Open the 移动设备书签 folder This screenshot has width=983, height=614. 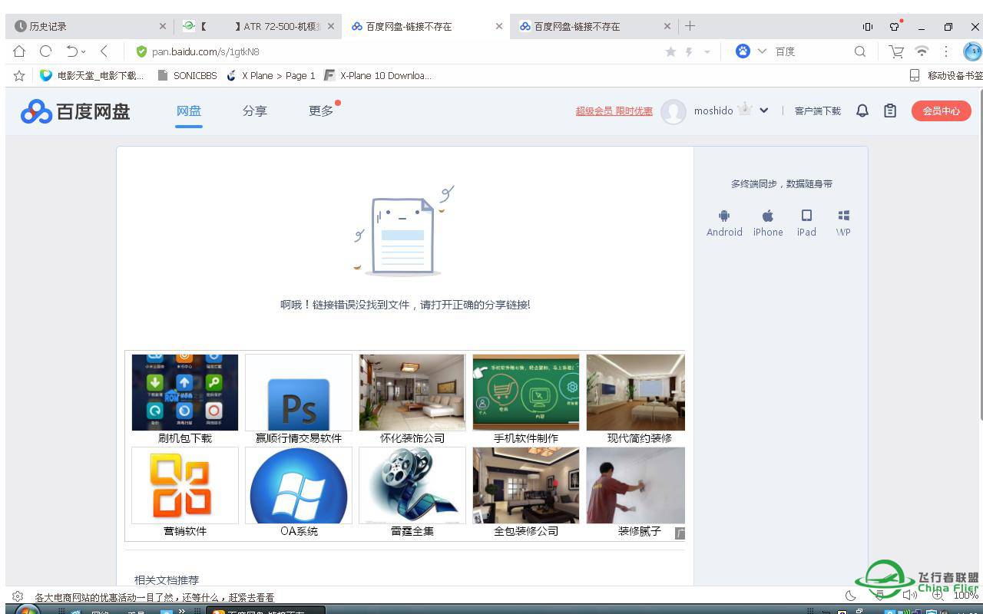946,75
